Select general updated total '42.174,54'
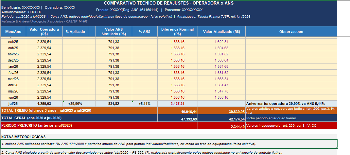The height and width of the screenshot is (155, 350). pos(221,118)
